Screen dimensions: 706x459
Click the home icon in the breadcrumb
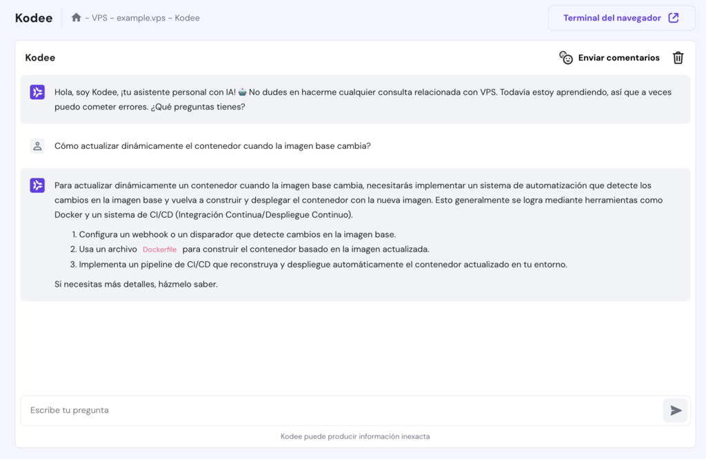pyautogui.click(x=76, y=17)
